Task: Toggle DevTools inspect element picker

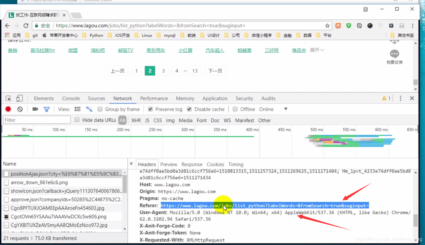Action: tap(8, 98)
